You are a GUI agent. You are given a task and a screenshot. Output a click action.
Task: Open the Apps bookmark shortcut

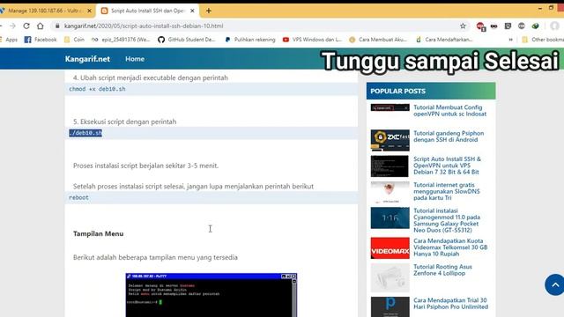(x=10, y=40)
